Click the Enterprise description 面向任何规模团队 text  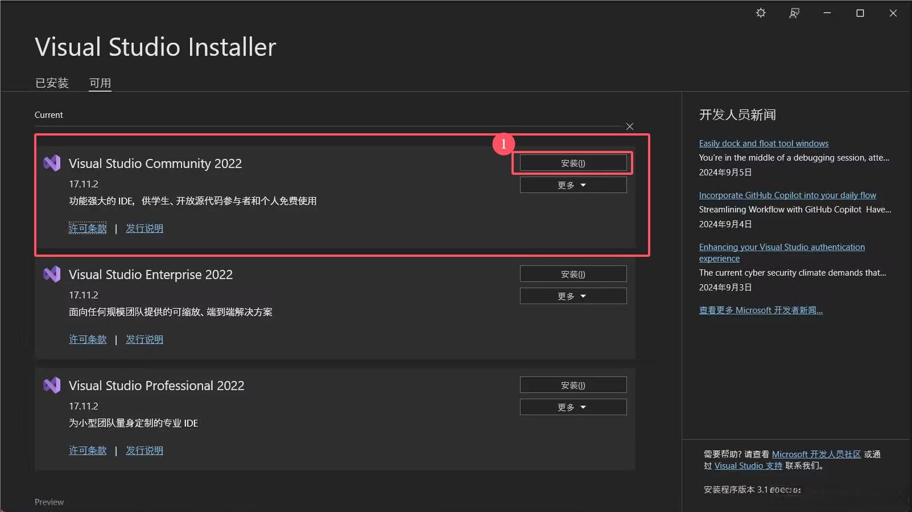pos(171,312)
